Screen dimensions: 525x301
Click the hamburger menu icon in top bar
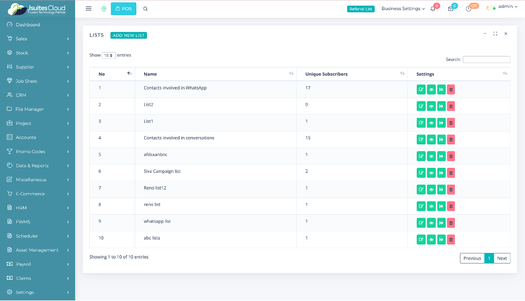[x=89, y=9]
